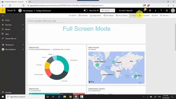Open SalesAmount, TaxAmt tile title

click(97, 89)
